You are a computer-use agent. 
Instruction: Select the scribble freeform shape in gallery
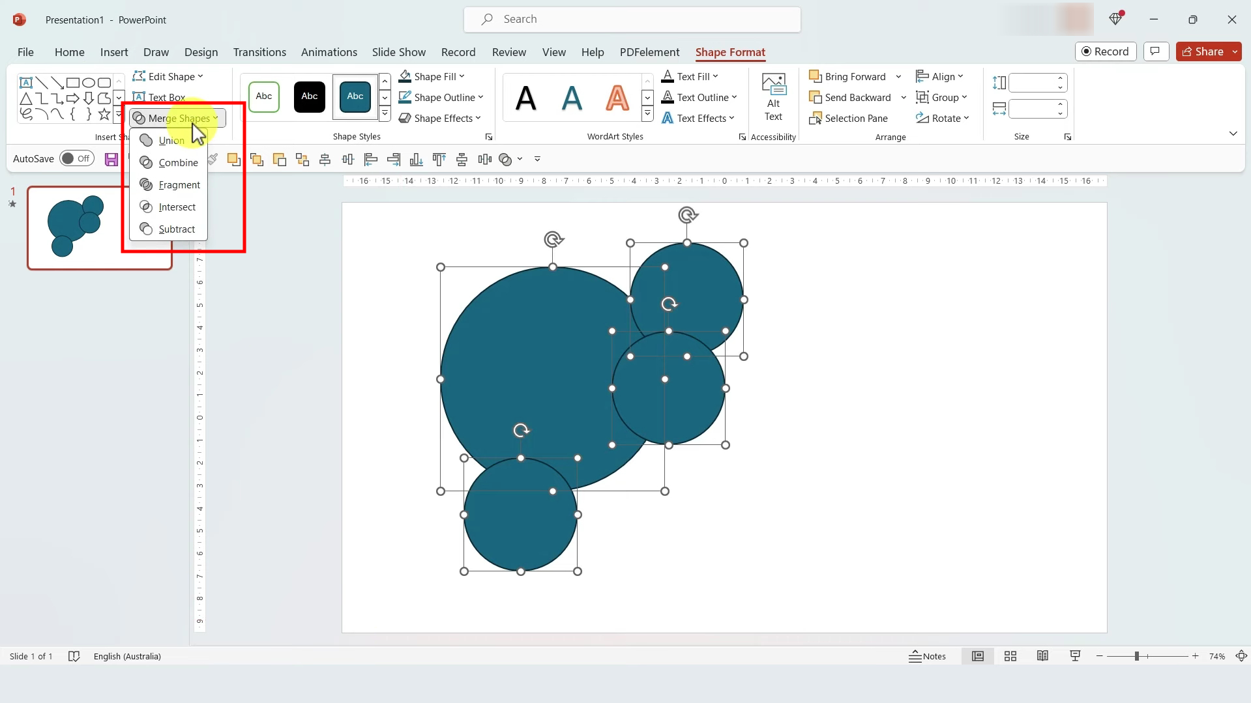coord(26,114)
